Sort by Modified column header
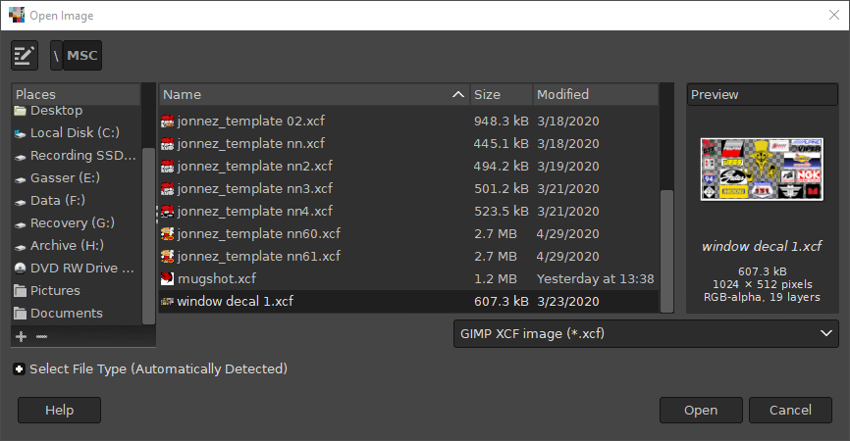The width and height of the screenshot is (850, 441). coord(595,95)
